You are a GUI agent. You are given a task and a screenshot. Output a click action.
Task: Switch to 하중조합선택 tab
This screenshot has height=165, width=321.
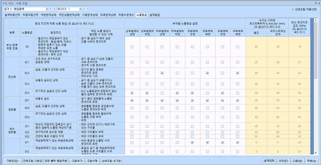[x=30, y=15]
